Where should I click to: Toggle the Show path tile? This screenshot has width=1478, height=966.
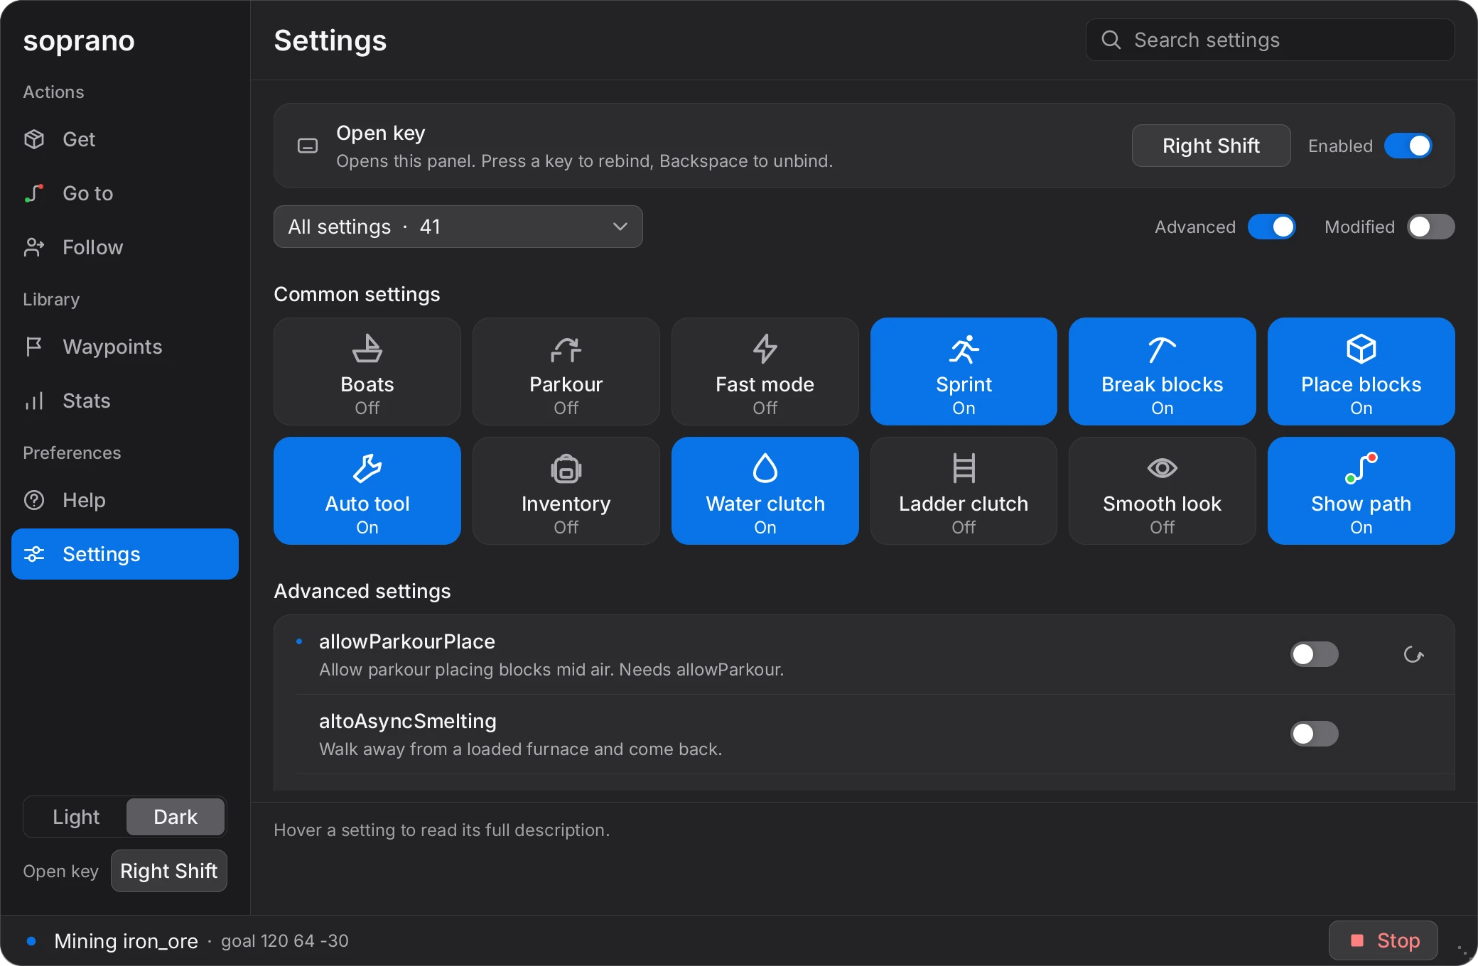1361,491
